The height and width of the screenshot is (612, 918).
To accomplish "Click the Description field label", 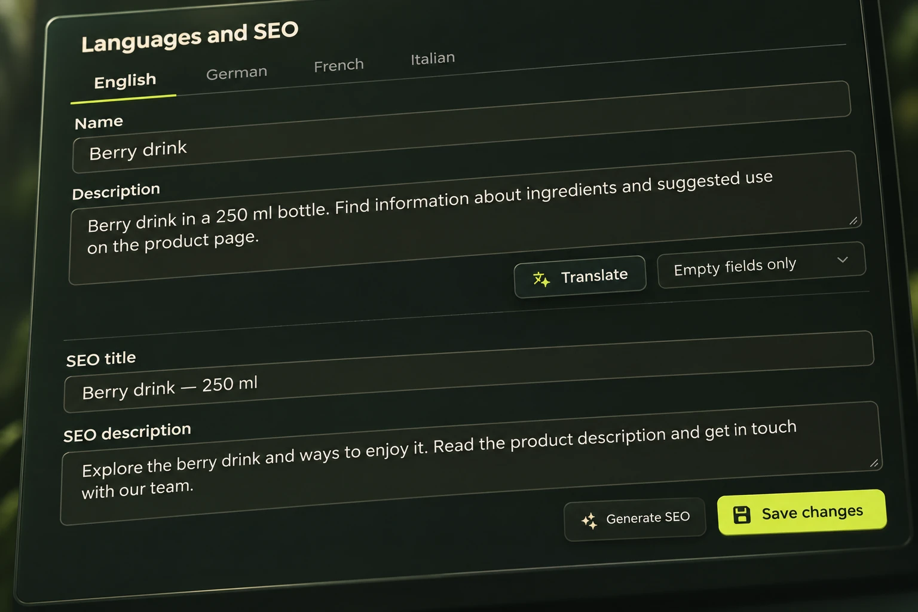I will pos(116,191).
